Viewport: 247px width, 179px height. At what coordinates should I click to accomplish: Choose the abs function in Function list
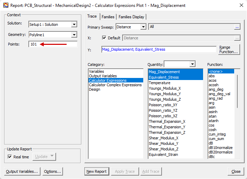212,76
